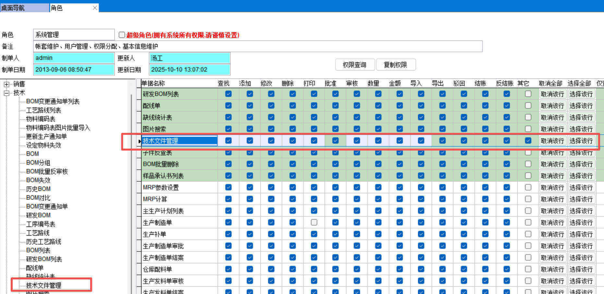The height and width of the screenshot is (294, 604).
Task: Switch to the 桌面导航 tab
Action: pos(24,8)
